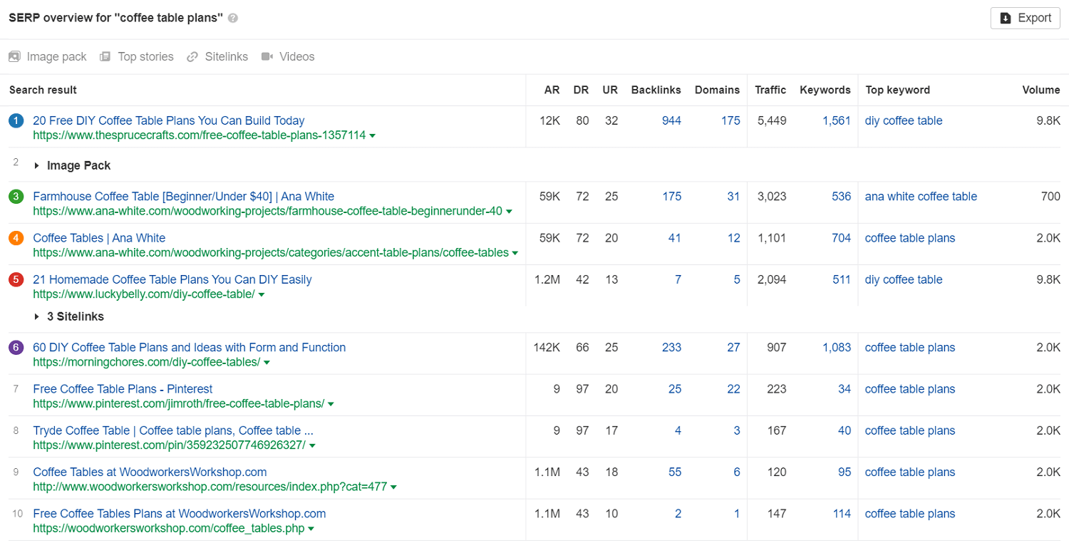
Task: Open dropdown next to farmhouse-coffee-table URL
Action: 510,212
